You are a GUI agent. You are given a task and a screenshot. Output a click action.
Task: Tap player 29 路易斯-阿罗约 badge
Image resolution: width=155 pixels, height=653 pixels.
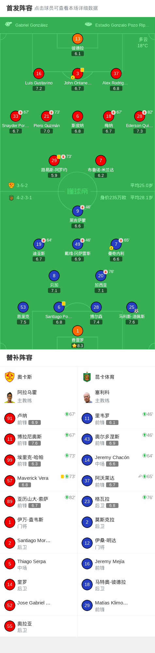click(x=54, y=160)
